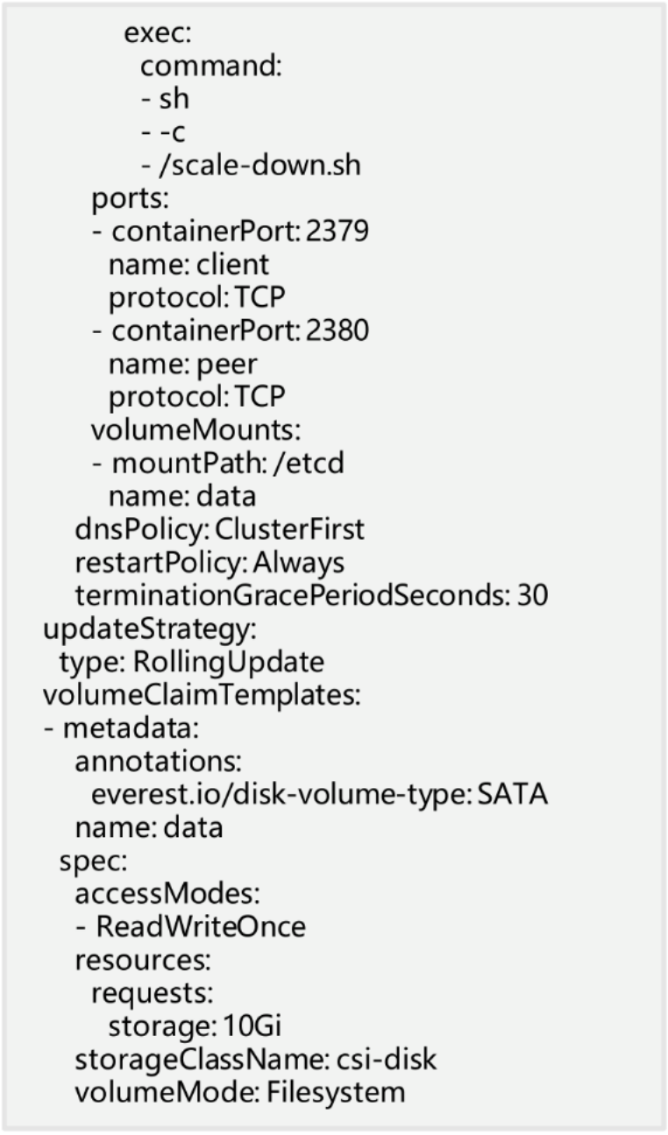Click the "exec:" line at the top

coord(156,33)
